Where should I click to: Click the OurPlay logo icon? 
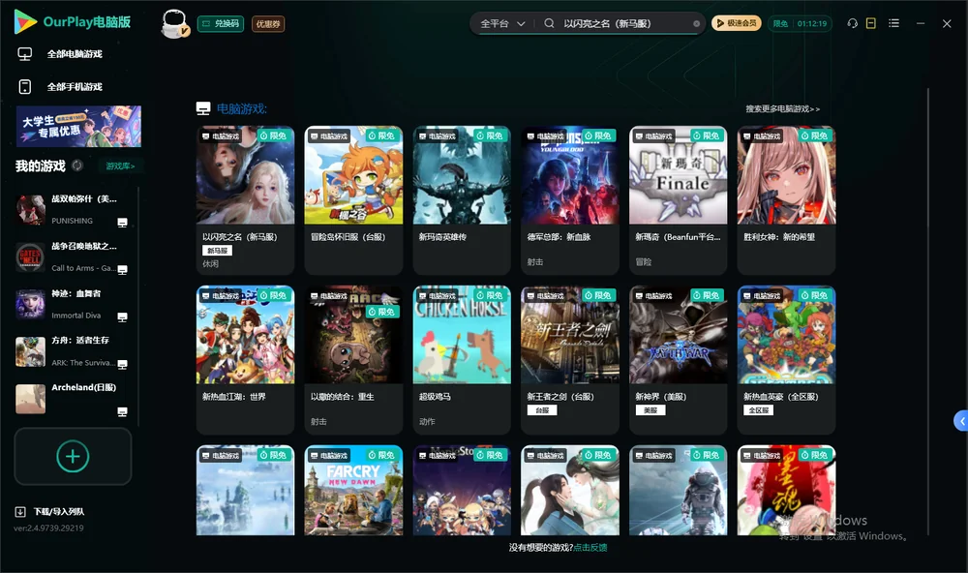[25, 22]
